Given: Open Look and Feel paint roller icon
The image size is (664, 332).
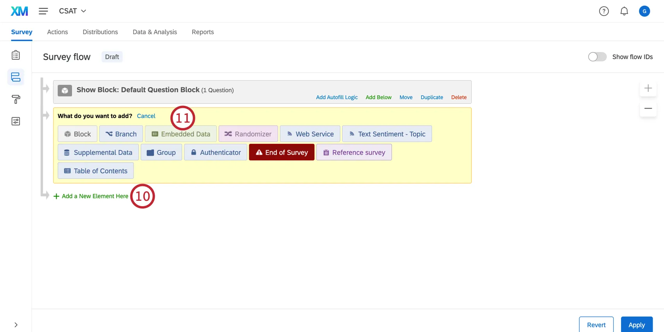Looking at the screenshot, I should point(16,99).
